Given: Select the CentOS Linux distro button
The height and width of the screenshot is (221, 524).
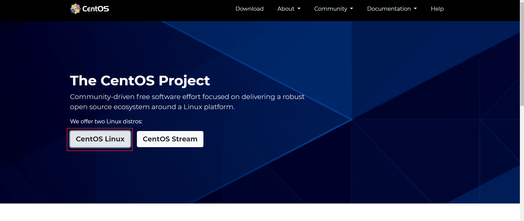Looking at the screenshot, I should click(100, 139).
